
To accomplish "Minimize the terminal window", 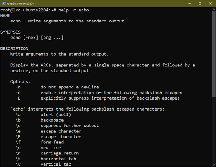I will [x=189, y=3].
